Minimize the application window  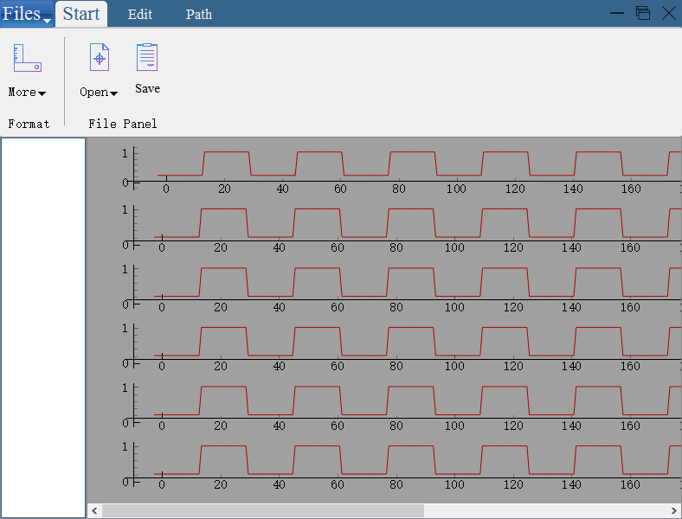pyautogui.click(x=617, y=13)
